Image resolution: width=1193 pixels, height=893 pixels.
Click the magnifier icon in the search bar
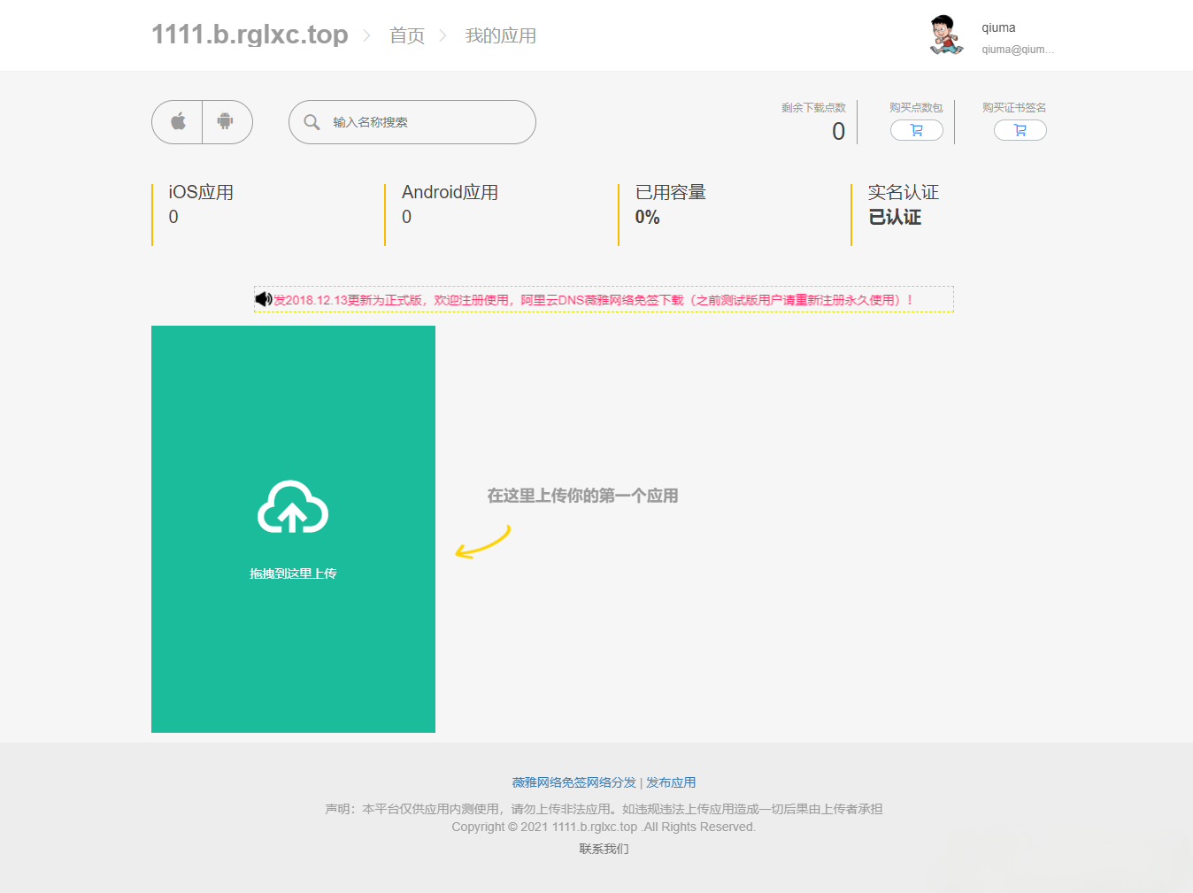(x=312, y=122)
